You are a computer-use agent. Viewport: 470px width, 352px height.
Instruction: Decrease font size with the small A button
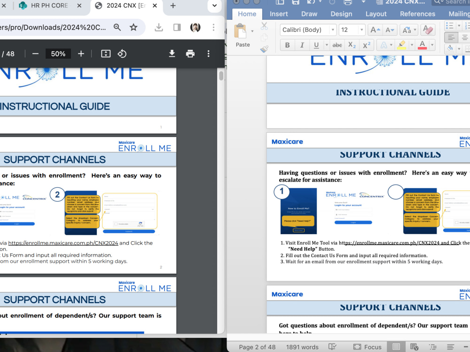click(x=390, y=30)
